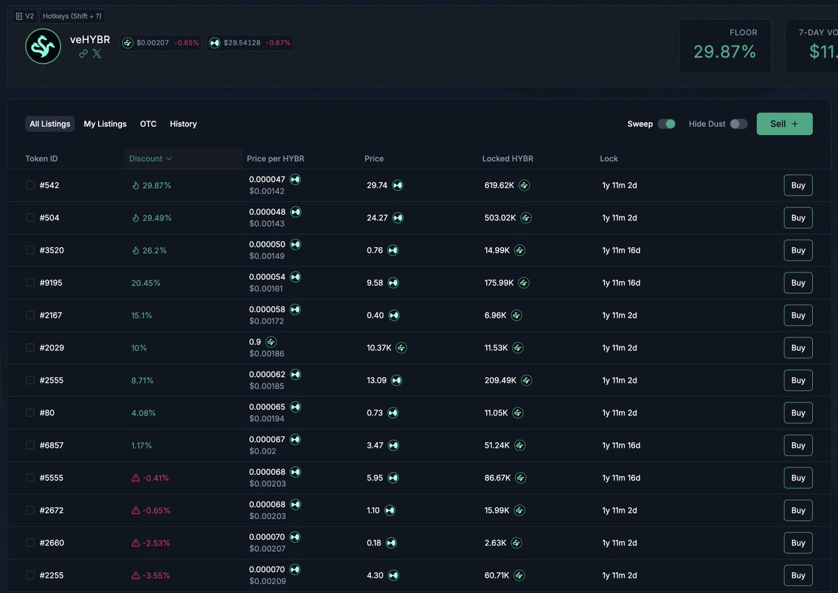Click the HYBR icon next to 619.62K
Screen dimensions: 838x593
pos(524,185)
